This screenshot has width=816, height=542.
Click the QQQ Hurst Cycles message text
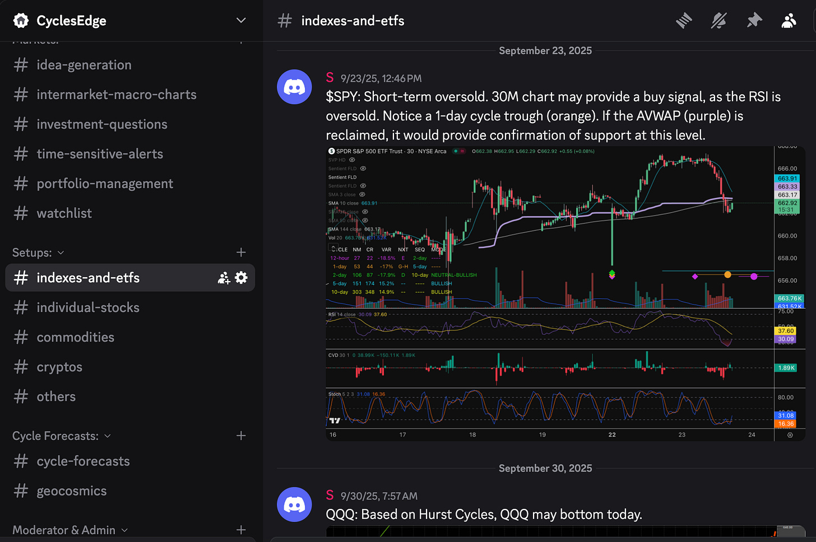[x=484, y=515]
